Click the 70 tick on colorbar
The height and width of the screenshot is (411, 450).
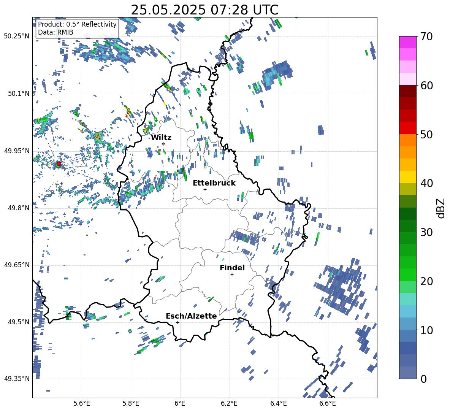(426, 37)
